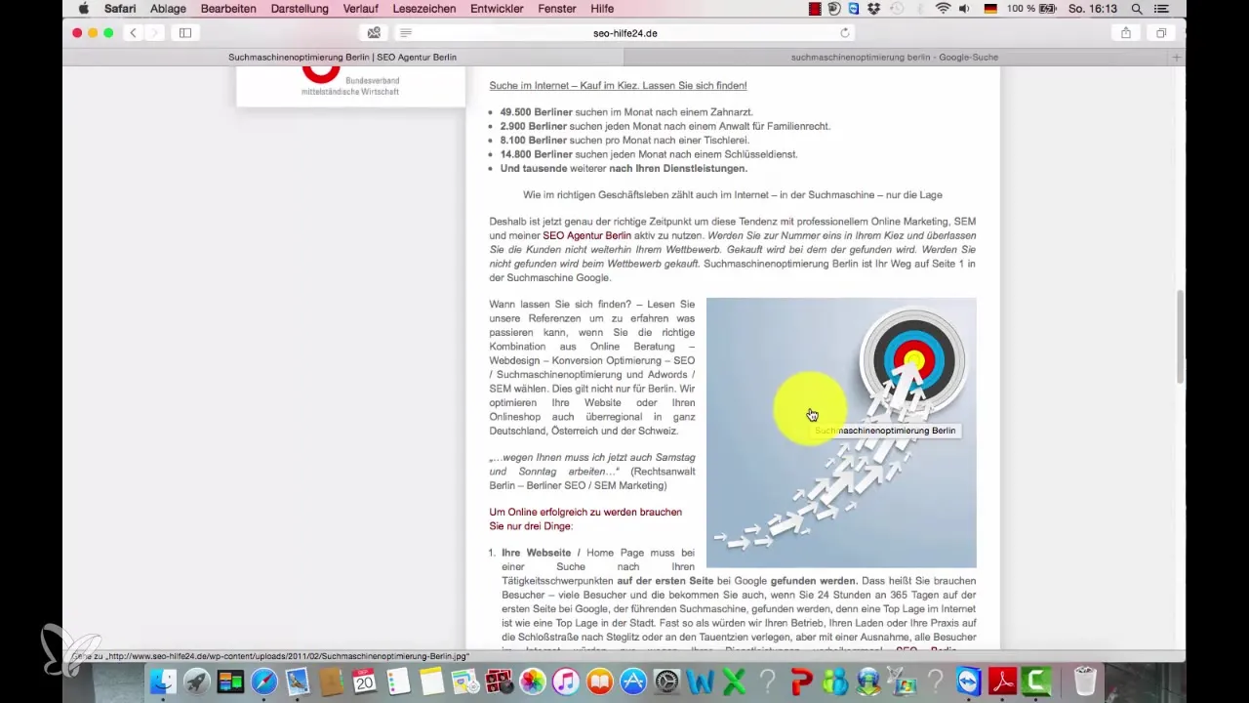Follow the SEO Agentur Berlin link
The image size is (1249, 703).
pyautogui.click(x=586, y=235)
